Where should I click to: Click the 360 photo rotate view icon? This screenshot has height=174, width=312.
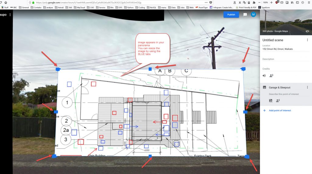click(307, 31)
